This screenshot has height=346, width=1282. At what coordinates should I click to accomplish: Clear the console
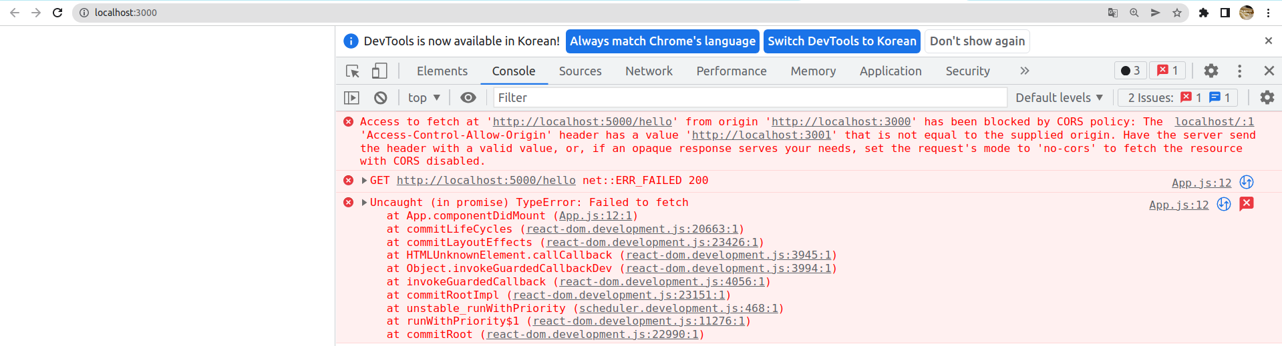click(x=380, y=98)
